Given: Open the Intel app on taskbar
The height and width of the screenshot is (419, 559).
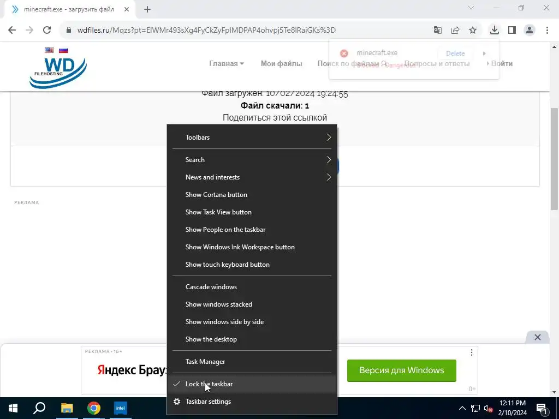Looking at the screenshot, I should (x=121, y=408).
